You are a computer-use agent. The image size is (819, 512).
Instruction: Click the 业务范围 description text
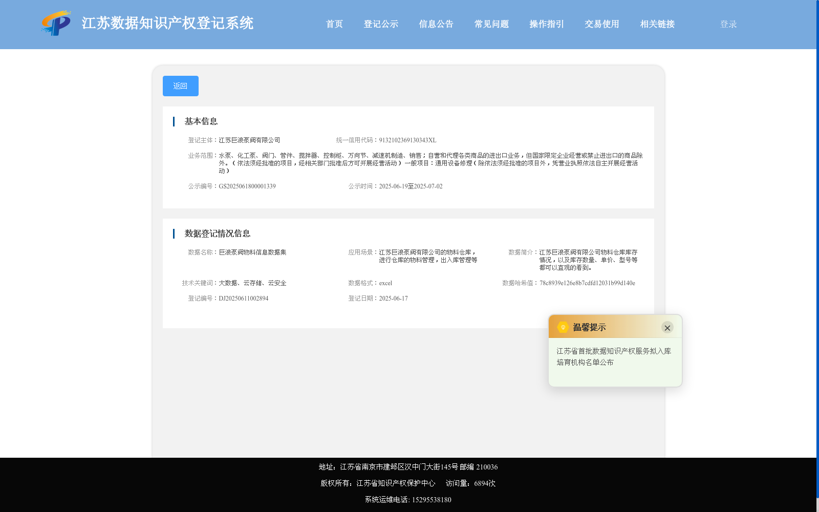(430, 163)
